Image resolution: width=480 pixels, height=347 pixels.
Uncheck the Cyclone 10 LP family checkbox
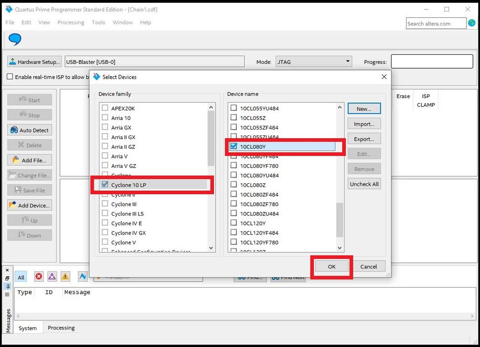pyautogui.click(x=105, y=184)
